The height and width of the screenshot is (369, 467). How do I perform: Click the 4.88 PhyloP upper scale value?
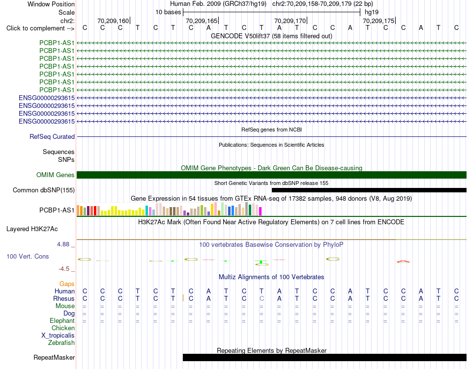(63, 244)
